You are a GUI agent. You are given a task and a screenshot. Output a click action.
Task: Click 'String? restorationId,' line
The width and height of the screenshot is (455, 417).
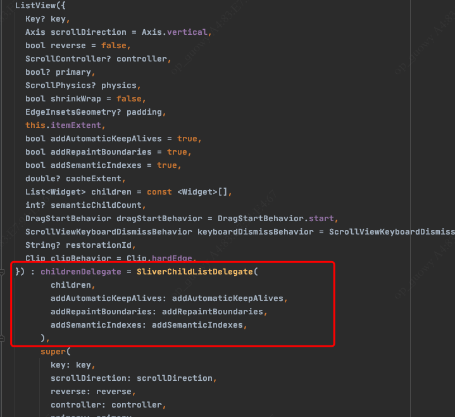tap(80, 245)
